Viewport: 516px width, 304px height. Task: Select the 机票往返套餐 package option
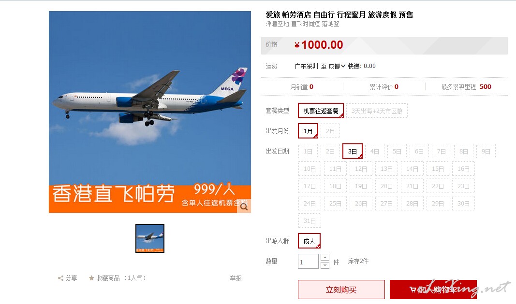321,111
